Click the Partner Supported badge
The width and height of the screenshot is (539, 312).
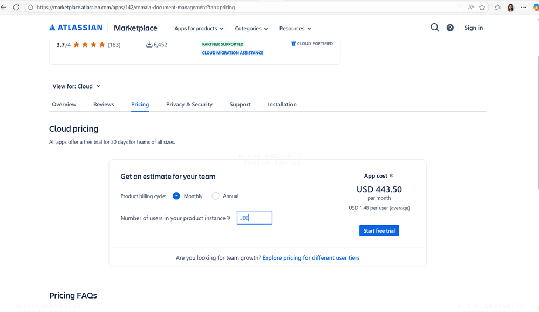(x=223, y=44)
